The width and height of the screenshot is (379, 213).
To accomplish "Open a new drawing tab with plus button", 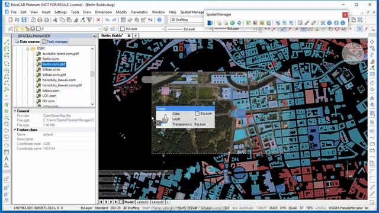I will point(136,35).
